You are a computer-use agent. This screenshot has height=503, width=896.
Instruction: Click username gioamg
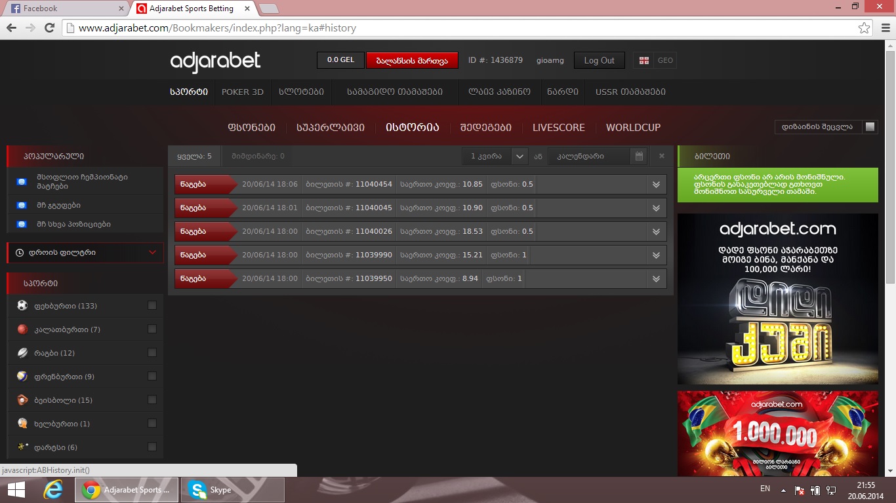click(550, 60)
